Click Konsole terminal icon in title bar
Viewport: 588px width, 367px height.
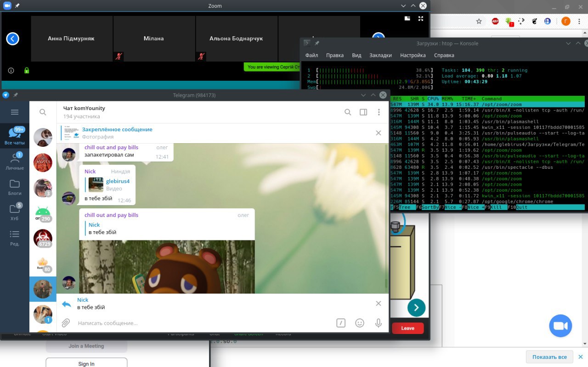coord(306,43)
